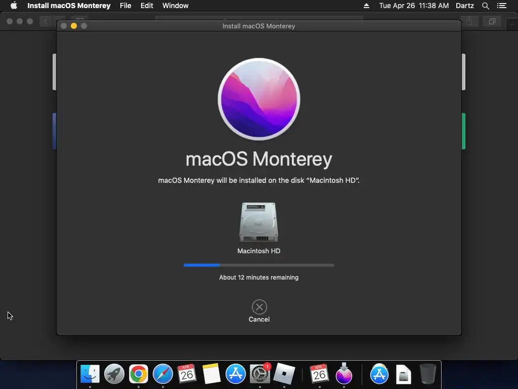Open Launchpad from the Dock
This screenshot has width=518, height=389.
tap(114, 374)
